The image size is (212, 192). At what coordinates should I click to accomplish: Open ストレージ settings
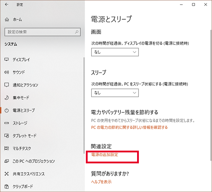pyautogui.click(x=20, y=123)
